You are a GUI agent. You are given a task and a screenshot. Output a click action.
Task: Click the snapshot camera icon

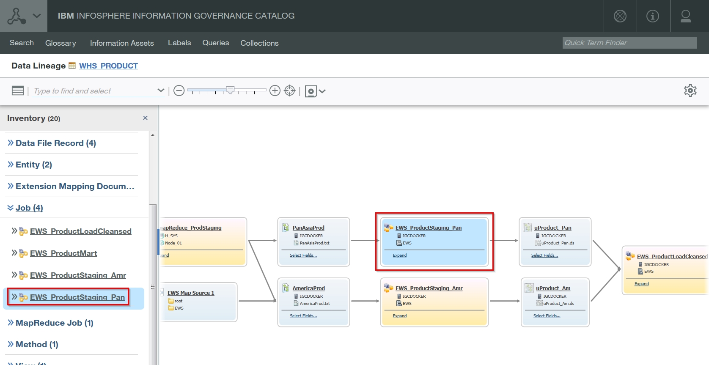[311, 91]
